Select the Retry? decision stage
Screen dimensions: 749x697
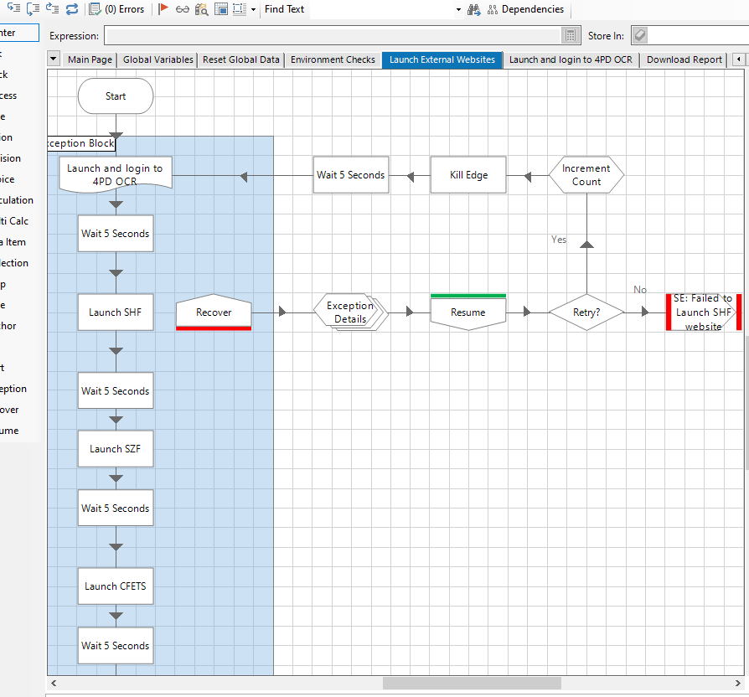click(x=586, y=312)
